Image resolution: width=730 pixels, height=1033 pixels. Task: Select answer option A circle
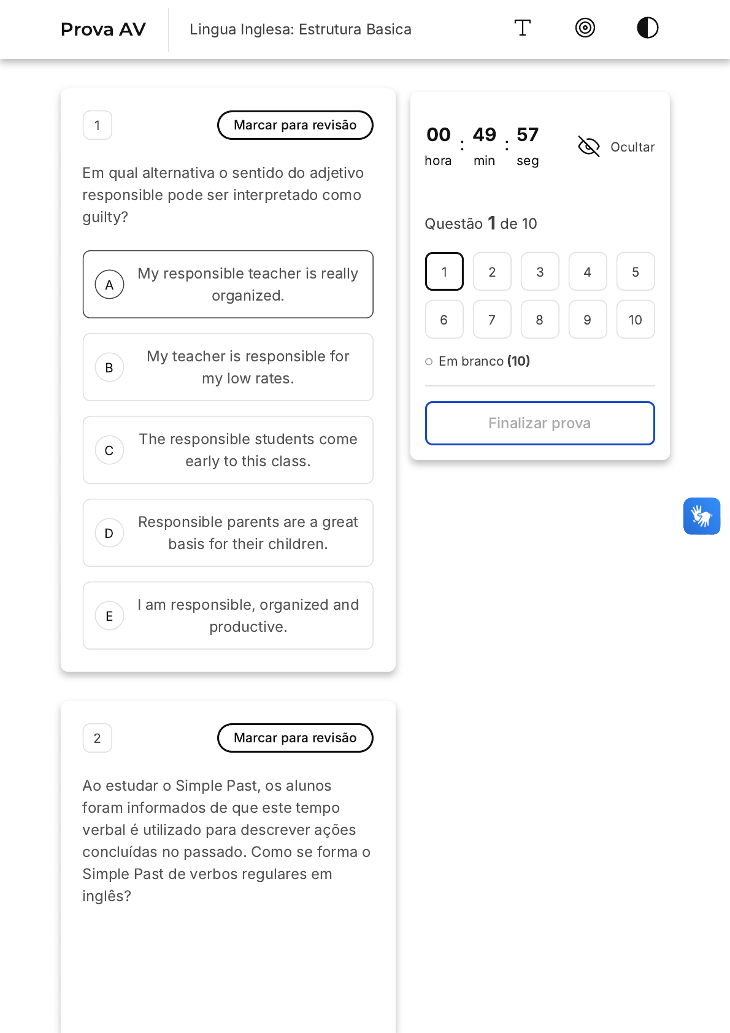pyautogui.click(x=110, y=285)
